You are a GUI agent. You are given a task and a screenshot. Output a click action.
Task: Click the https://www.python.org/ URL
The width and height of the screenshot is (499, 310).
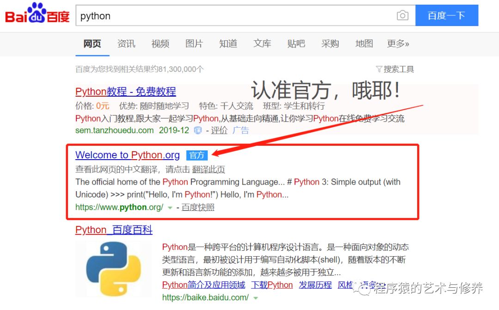119,207
